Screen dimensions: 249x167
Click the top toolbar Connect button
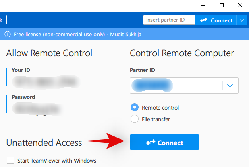(x=216, y=20)
